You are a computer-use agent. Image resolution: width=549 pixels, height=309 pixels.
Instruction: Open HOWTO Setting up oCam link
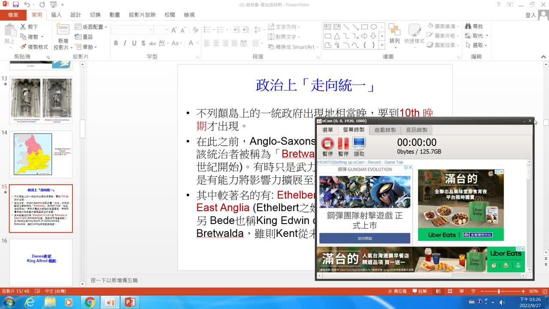[360, 163]
